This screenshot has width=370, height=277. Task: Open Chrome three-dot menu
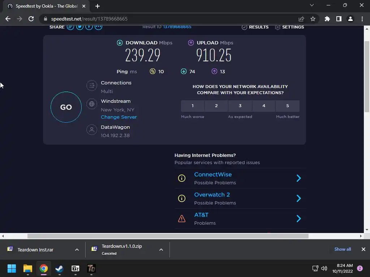click(362, 19)
